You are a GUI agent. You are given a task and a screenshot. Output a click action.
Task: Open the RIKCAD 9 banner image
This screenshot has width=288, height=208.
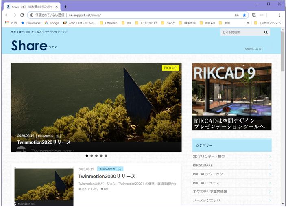231,96
